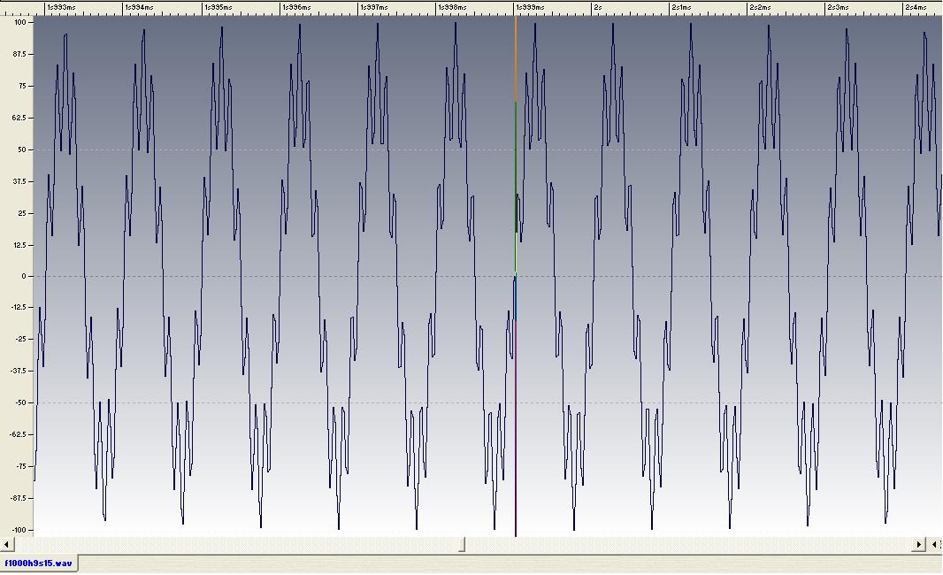Click the 100 amplitude scale label
Viewport: 943px width, 575px height.
pyautogui.click(x=19, y=22)
